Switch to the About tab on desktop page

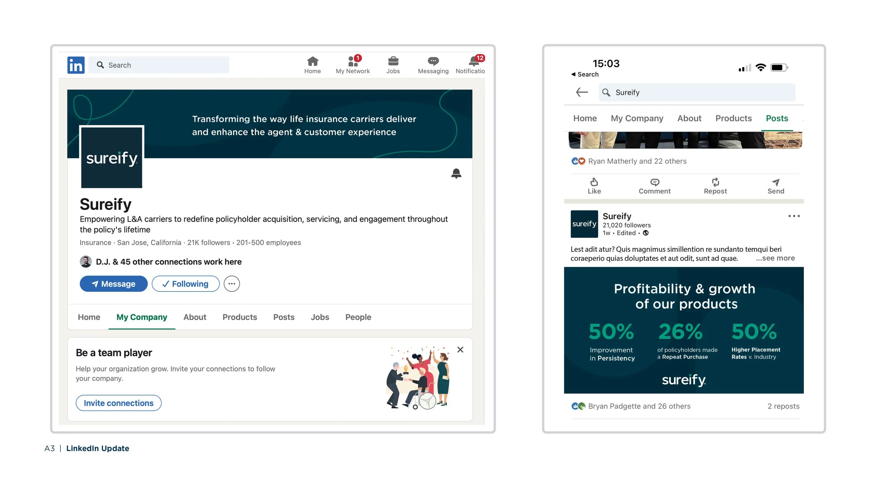195,317
